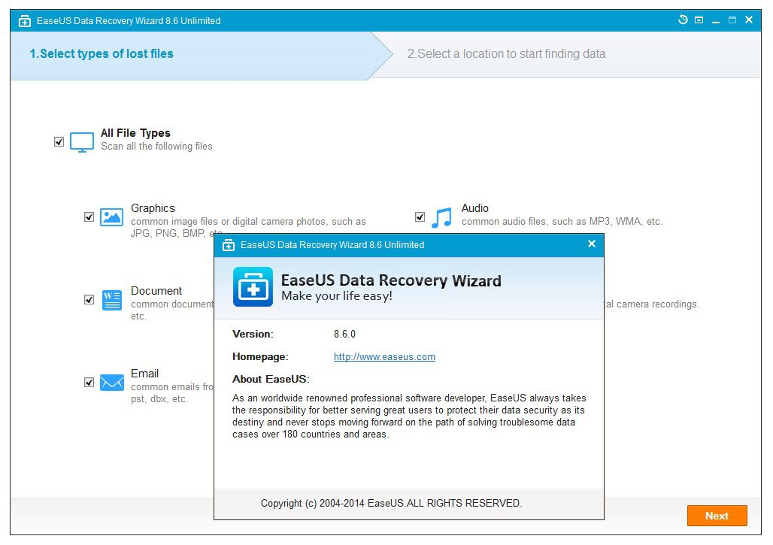This screenshot has width=773, height=545.
Task: Click the About dialog title bar icon
Action: (229, 245)
